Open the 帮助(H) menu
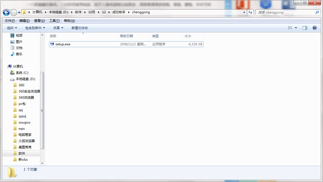Viewport: 323px width, 182px height. [69, 21]
